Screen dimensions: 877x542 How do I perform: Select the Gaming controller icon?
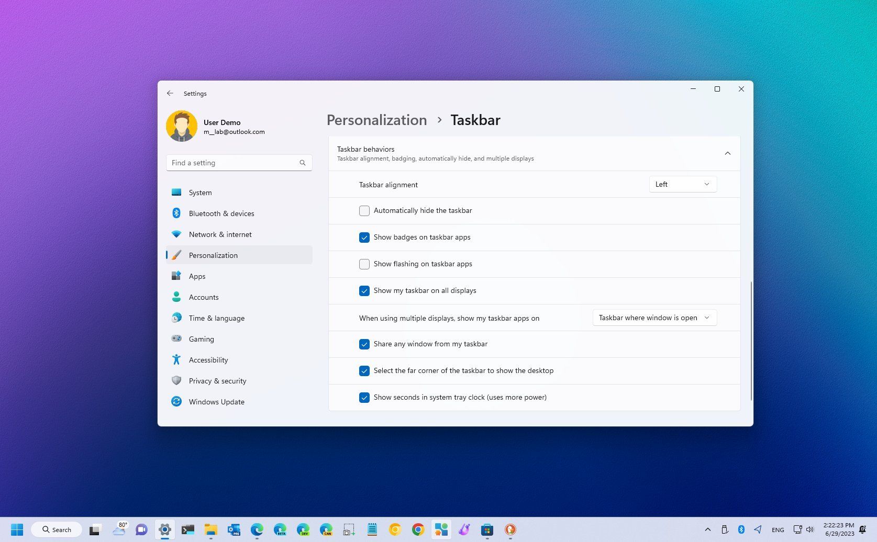176,338
